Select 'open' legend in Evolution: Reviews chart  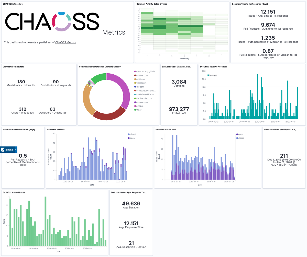(x=131, y=138)
